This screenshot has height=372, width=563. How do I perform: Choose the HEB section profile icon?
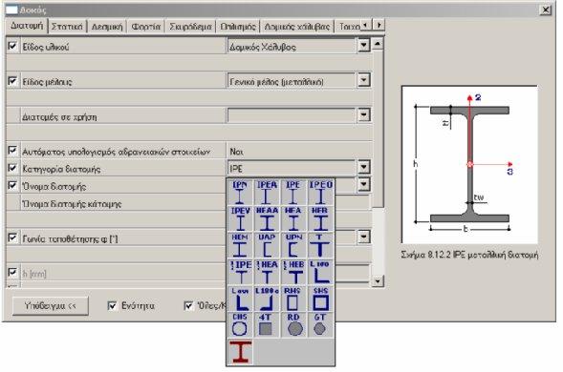(x=320, y=219)
